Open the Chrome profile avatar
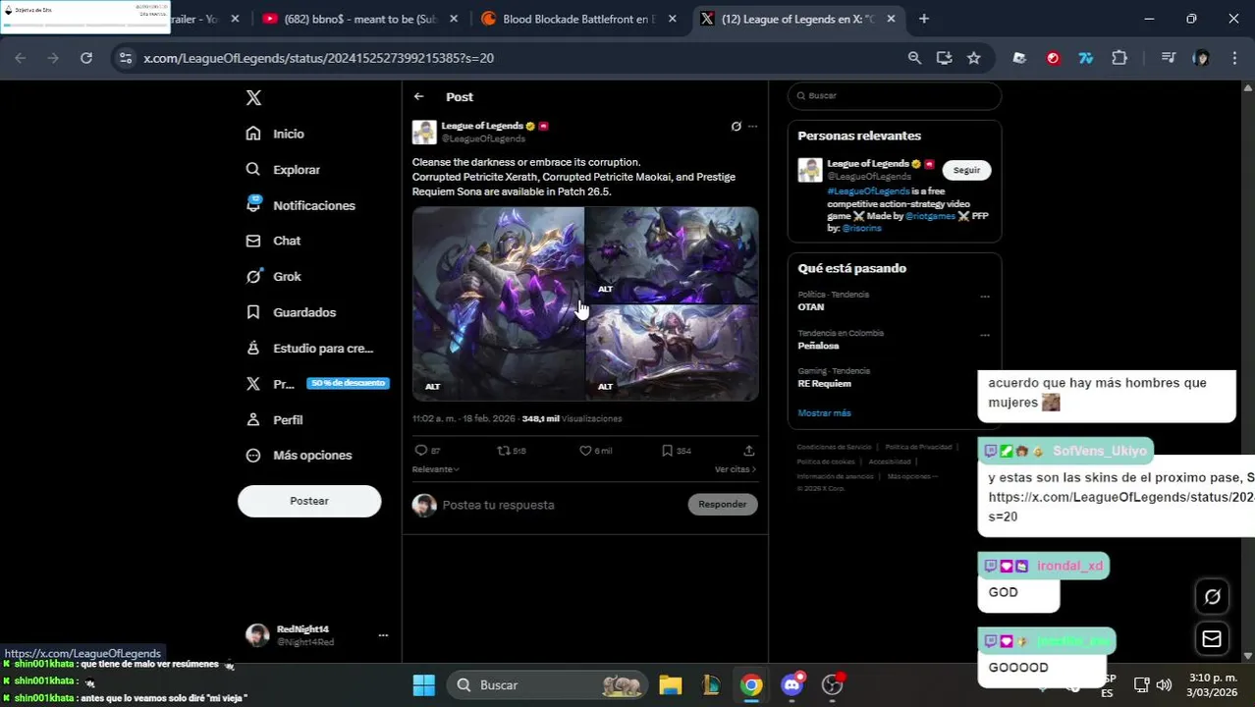The height and width of the screenshot is (707, 1255). click(x=1201, y=58)
